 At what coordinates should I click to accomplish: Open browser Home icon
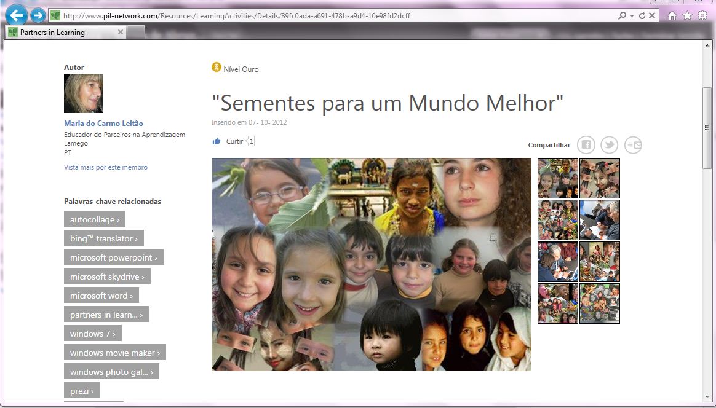coord(672,15)
